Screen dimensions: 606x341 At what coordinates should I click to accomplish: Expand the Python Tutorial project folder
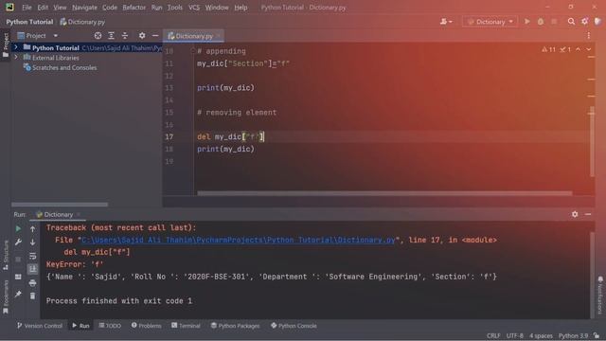pos(16,47)
